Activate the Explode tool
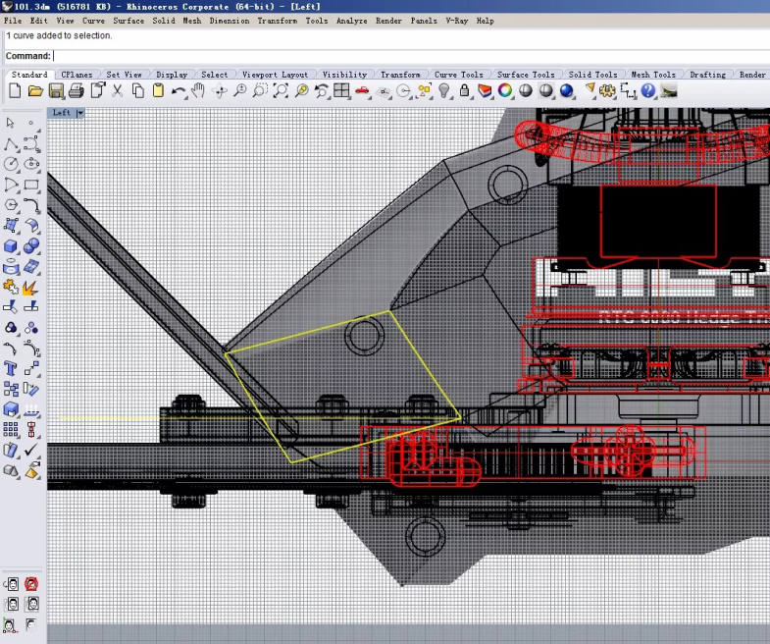The width and height of the screenshot is (770, 644). (x=30, y=288)
